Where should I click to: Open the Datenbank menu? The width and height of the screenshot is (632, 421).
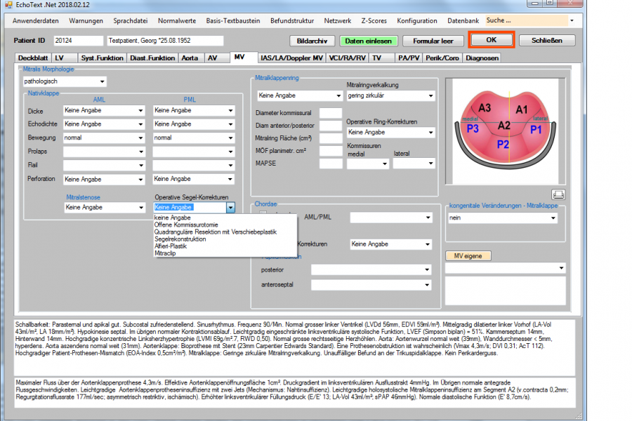tap(463, 21)
